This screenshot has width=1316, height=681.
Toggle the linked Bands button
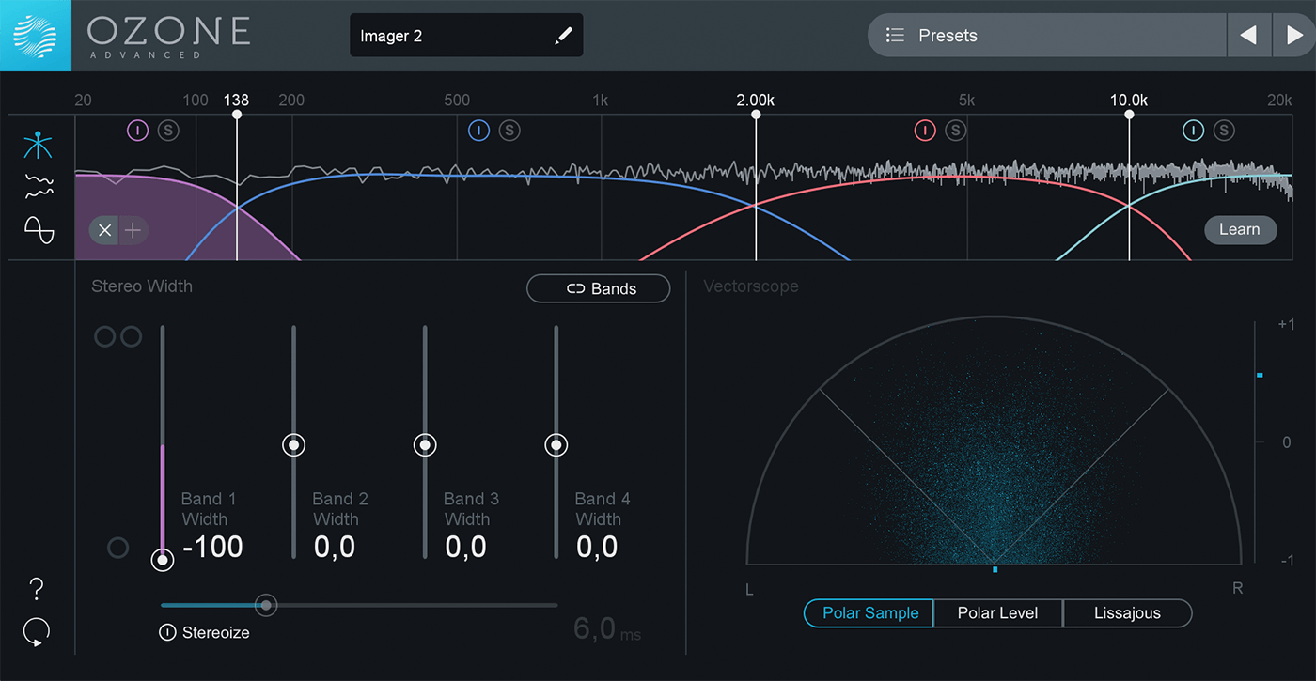coord(599,288)
